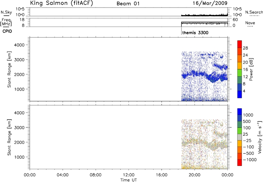Click the '4000' tick of the power panel

(x=19, y=45)
